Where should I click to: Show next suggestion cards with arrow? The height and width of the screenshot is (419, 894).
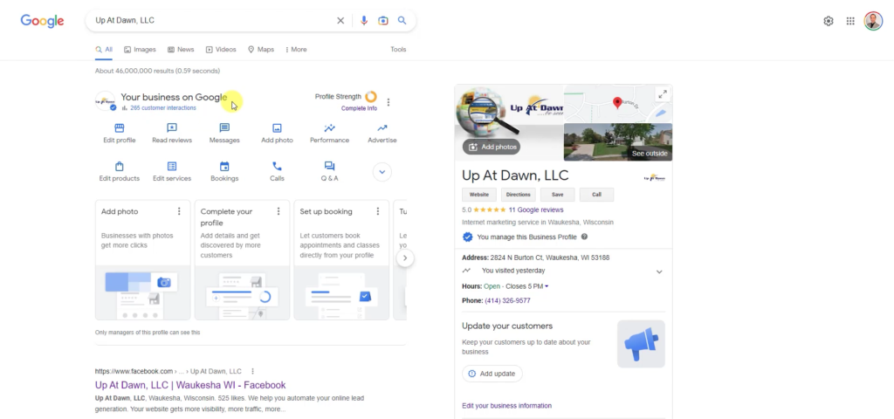pyautogui.click(x=405, y=258)
